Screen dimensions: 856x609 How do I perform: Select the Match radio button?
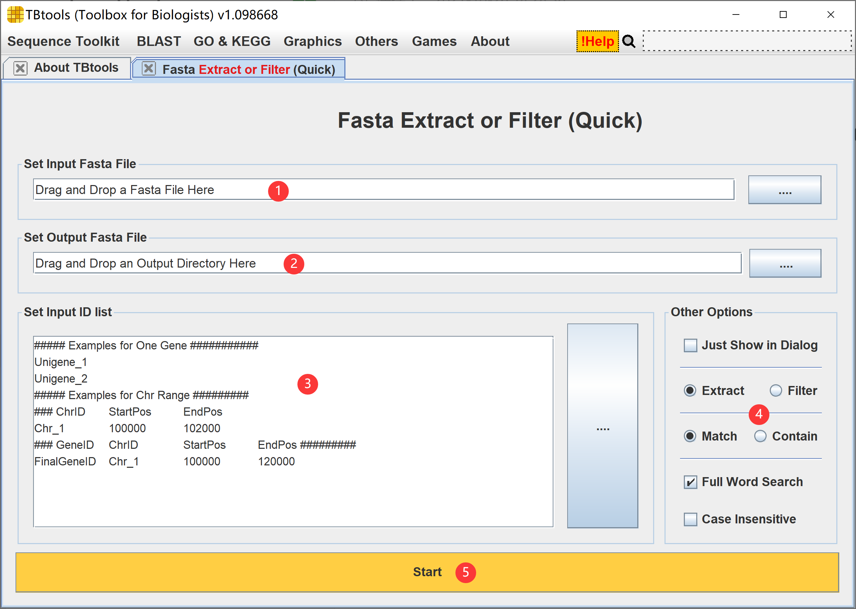(x=690, y=436)
